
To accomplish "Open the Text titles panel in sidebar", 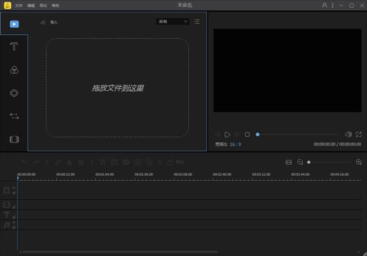I will 14,46.
